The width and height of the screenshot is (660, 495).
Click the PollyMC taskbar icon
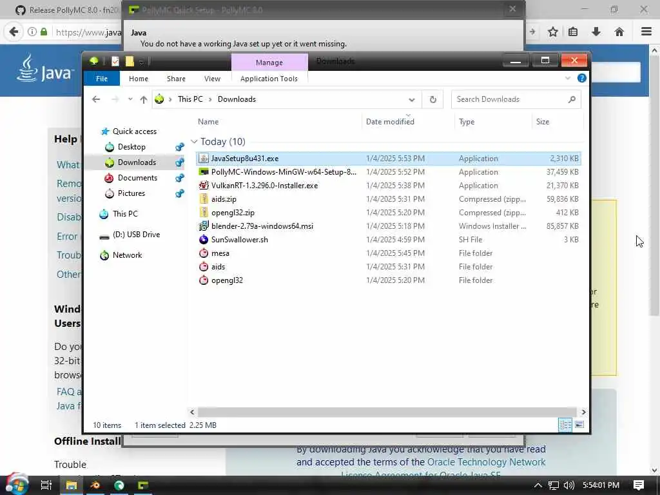143,485
